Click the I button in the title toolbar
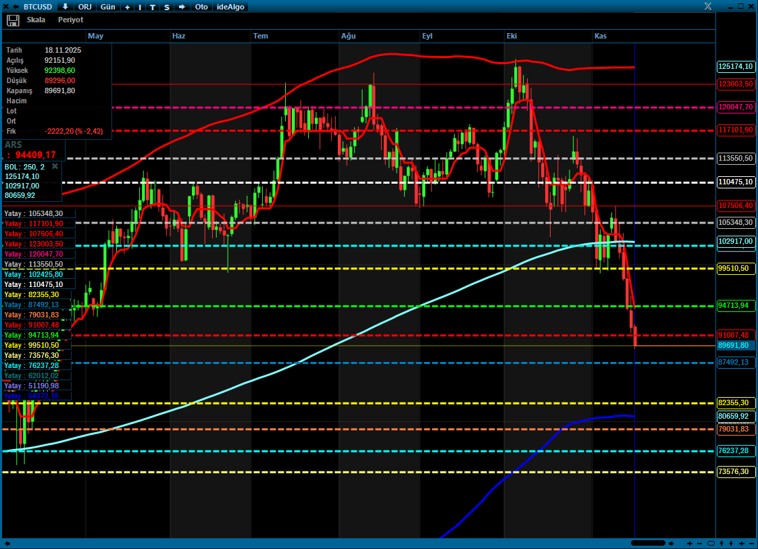 point(140,7)
